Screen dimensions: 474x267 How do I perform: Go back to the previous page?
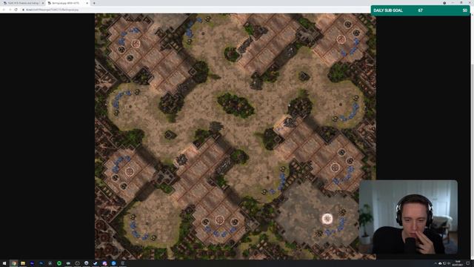click(4, 10)
